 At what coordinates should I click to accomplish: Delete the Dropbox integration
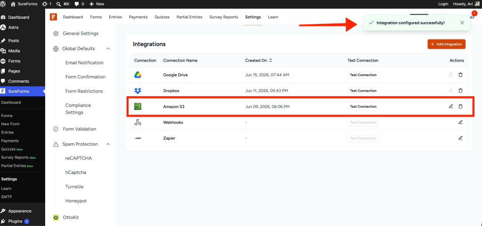click(460, 91)
